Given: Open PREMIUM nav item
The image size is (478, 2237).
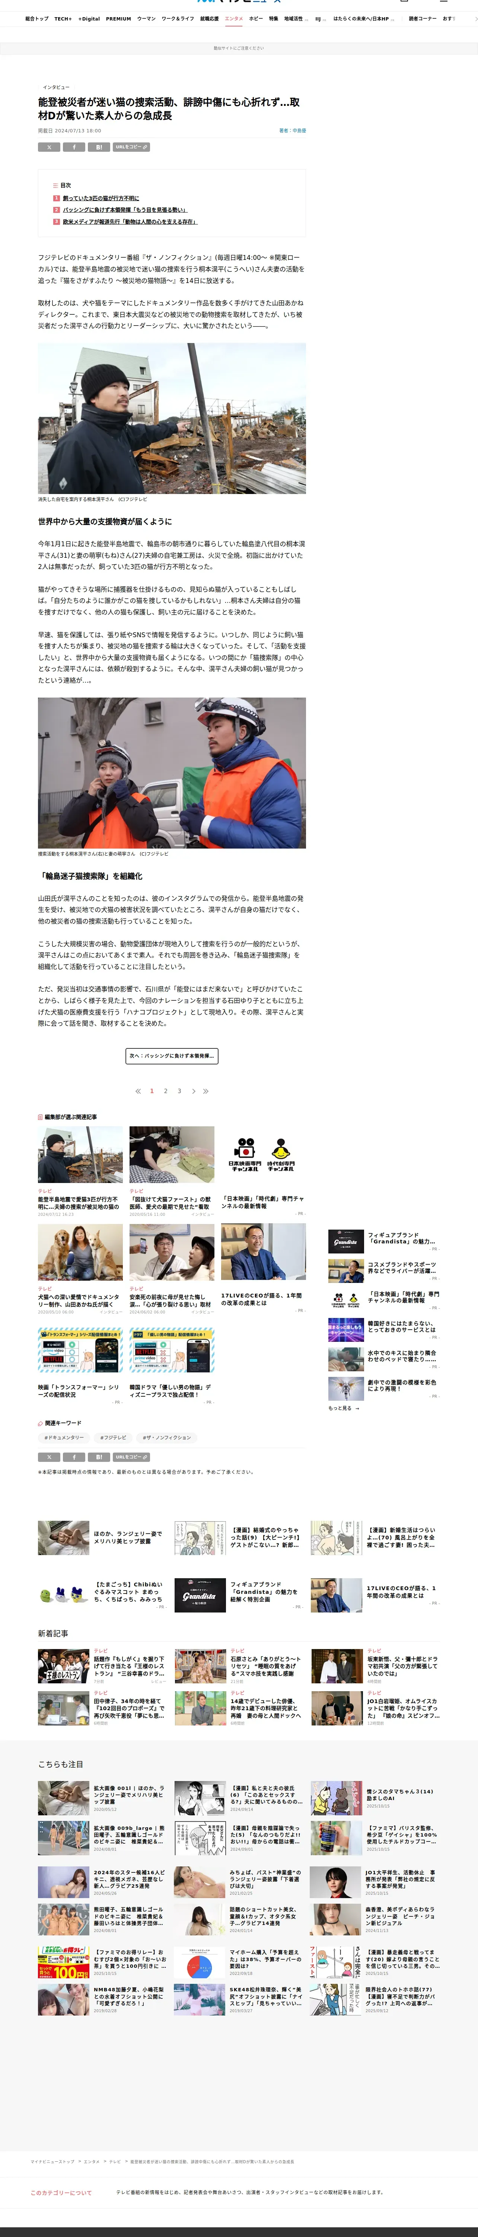Looking at the screenshot, I should [x=119, y=18].
